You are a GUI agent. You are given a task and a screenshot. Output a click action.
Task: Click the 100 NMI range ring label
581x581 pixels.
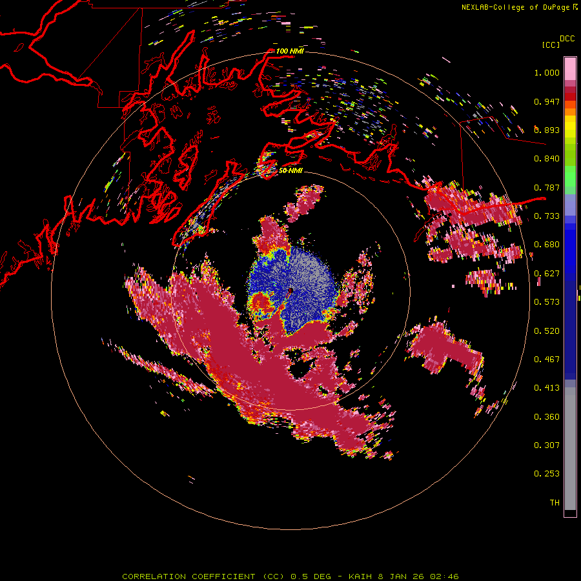point(290,51)
